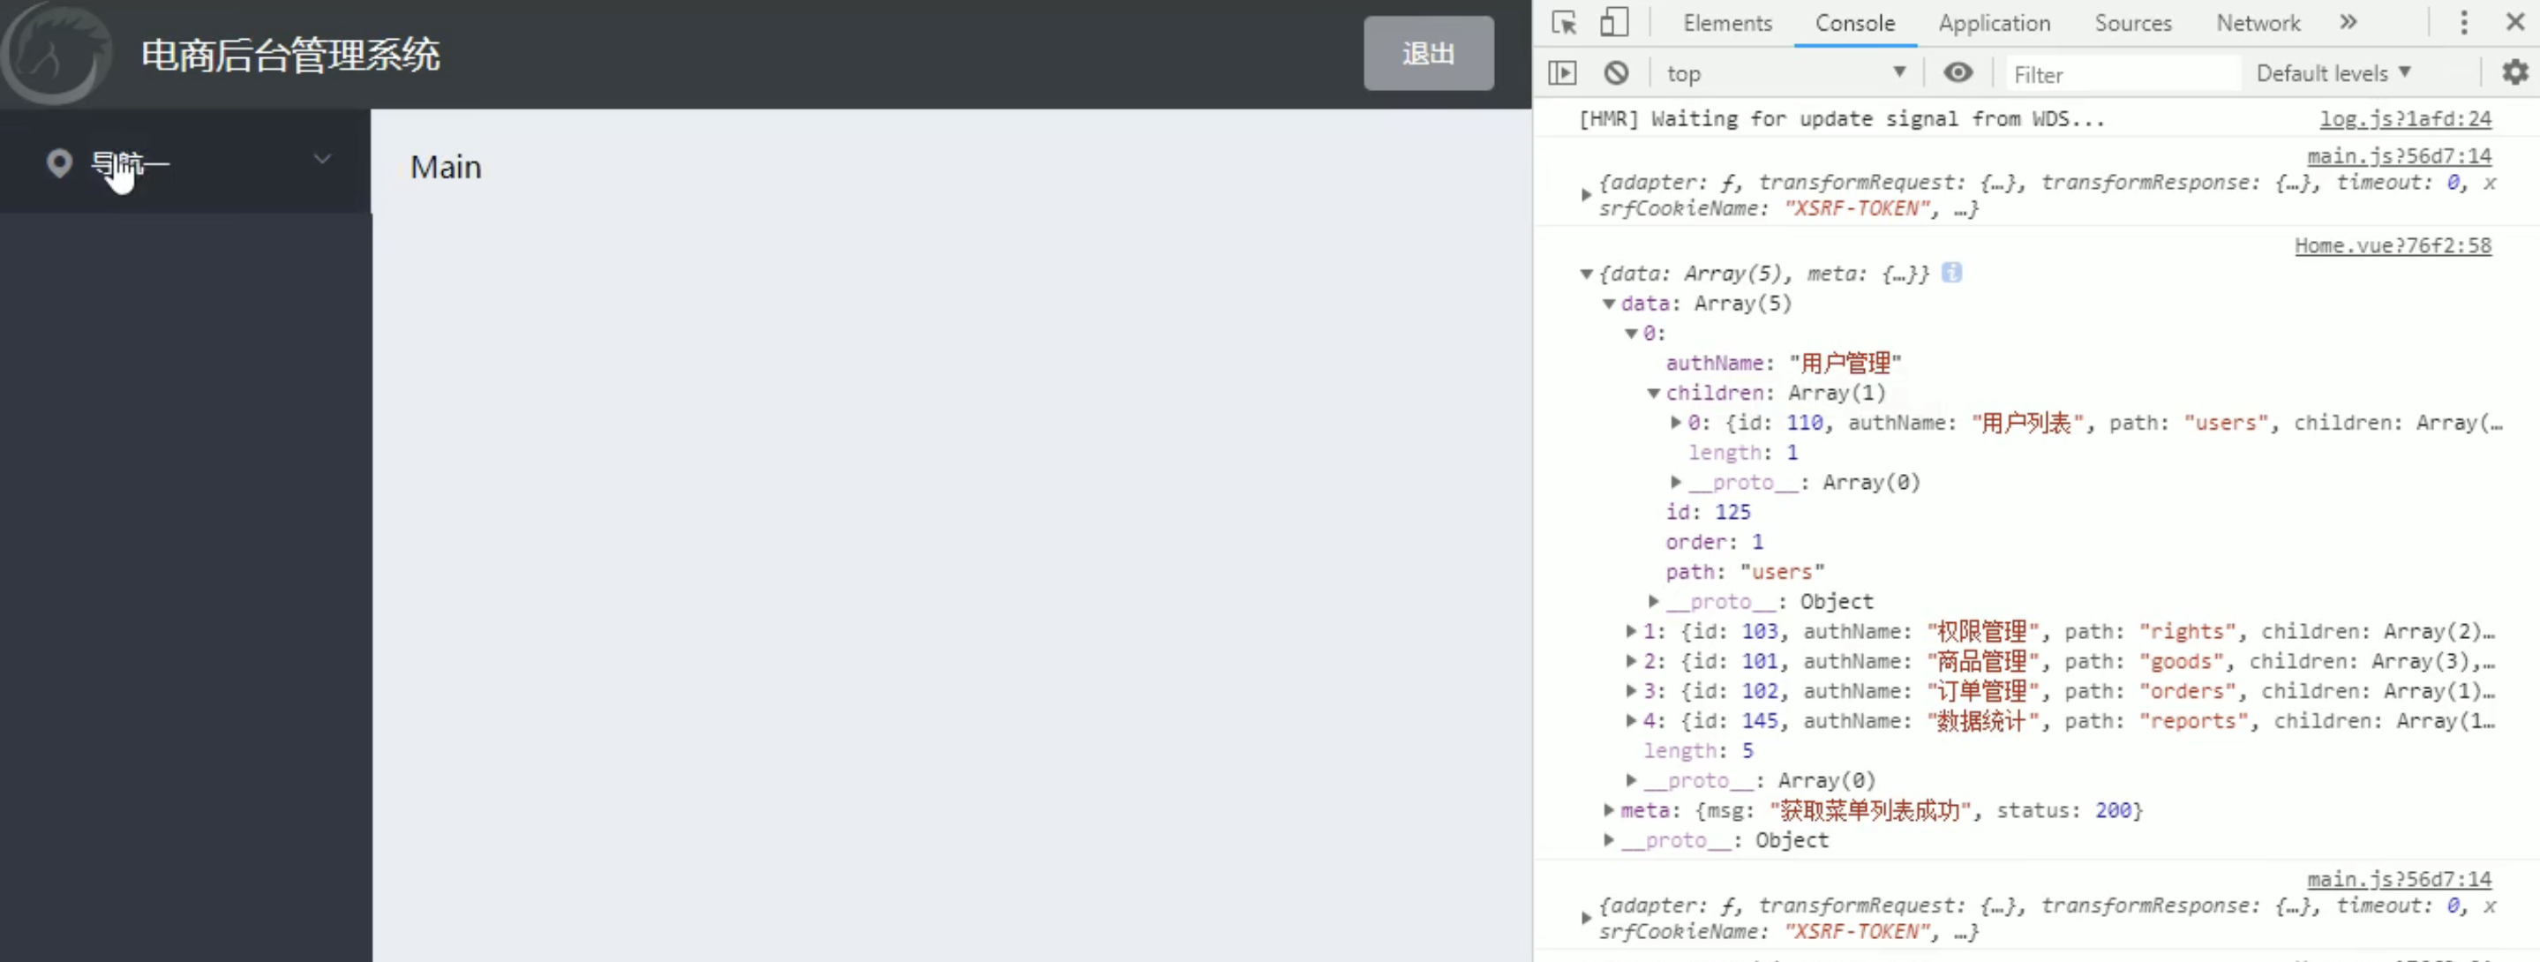Expand __proto__: Object under item 0
Screen dimensions: 2540x962
point(1654,600)
